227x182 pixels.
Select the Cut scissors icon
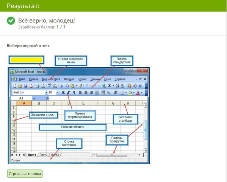[61, 86]
